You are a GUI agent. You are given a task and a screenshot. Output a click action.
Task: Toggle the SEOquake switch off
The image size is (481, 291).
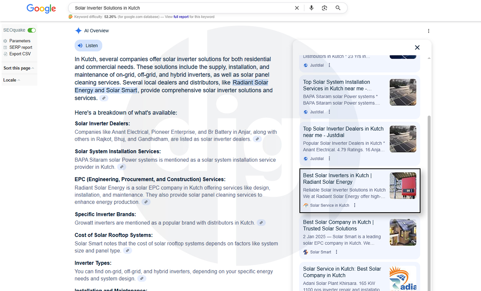click(x=31, y=30)
